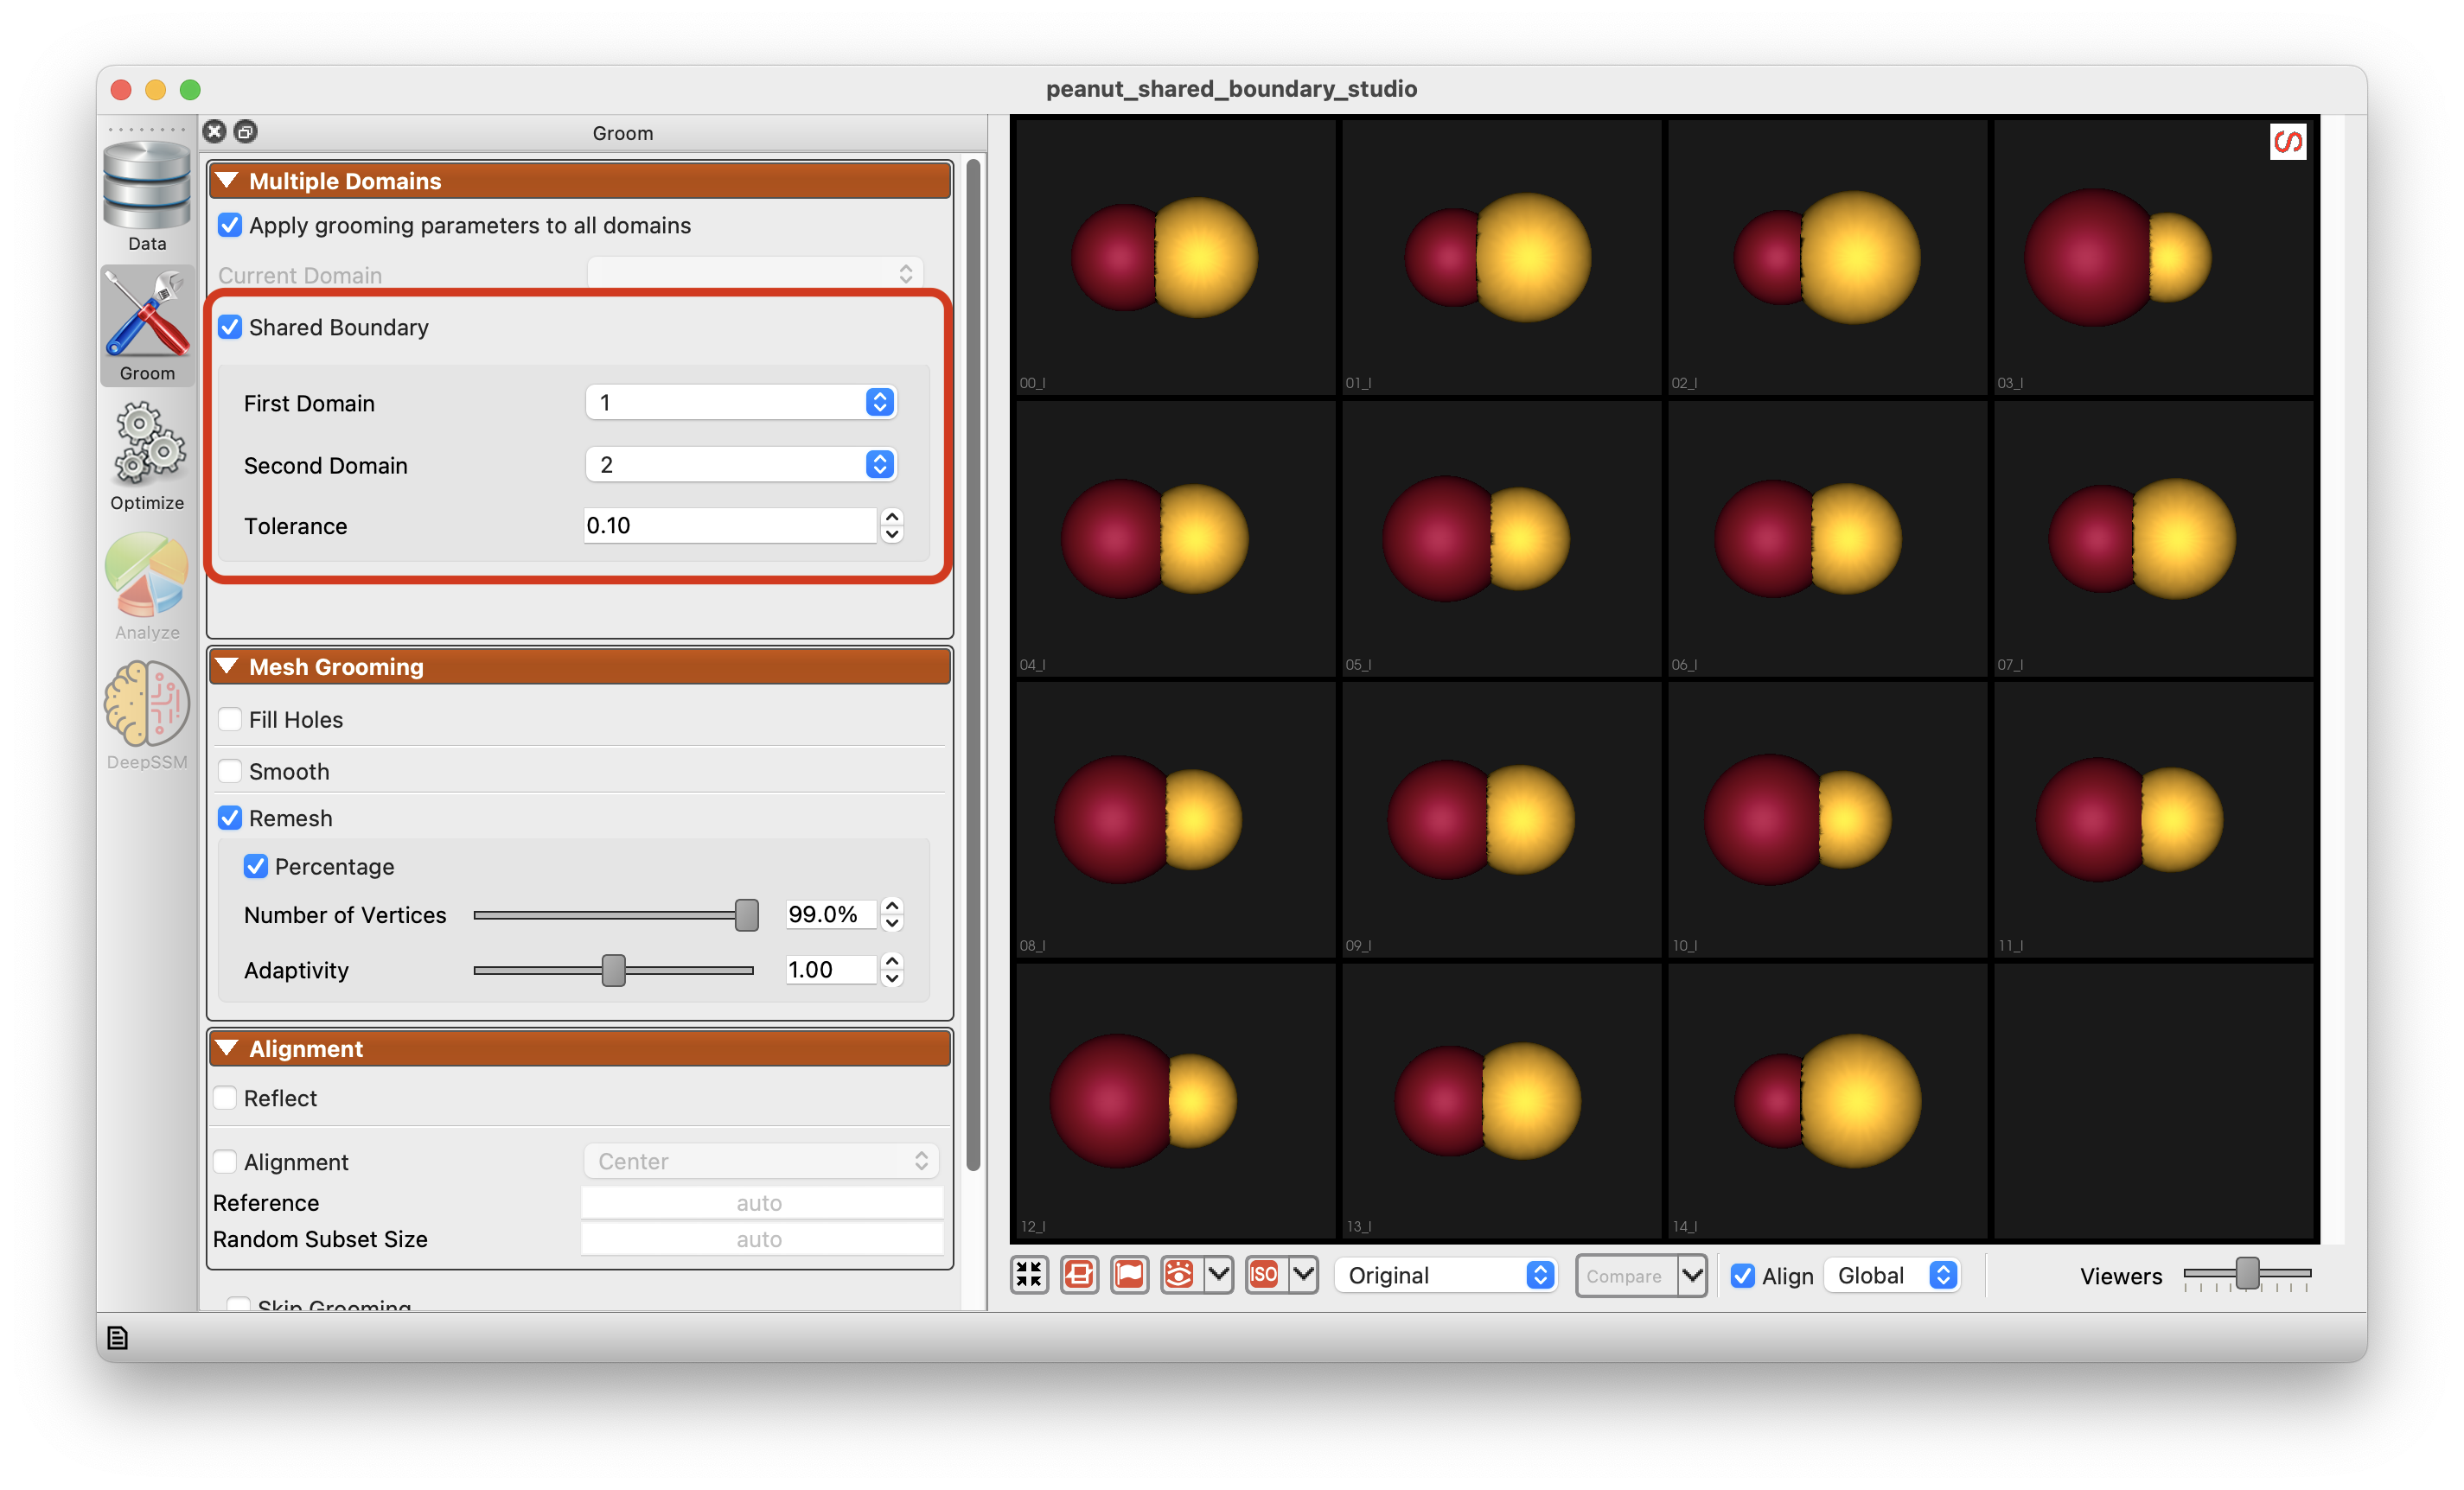Toggle the center view icon

1079,1274
